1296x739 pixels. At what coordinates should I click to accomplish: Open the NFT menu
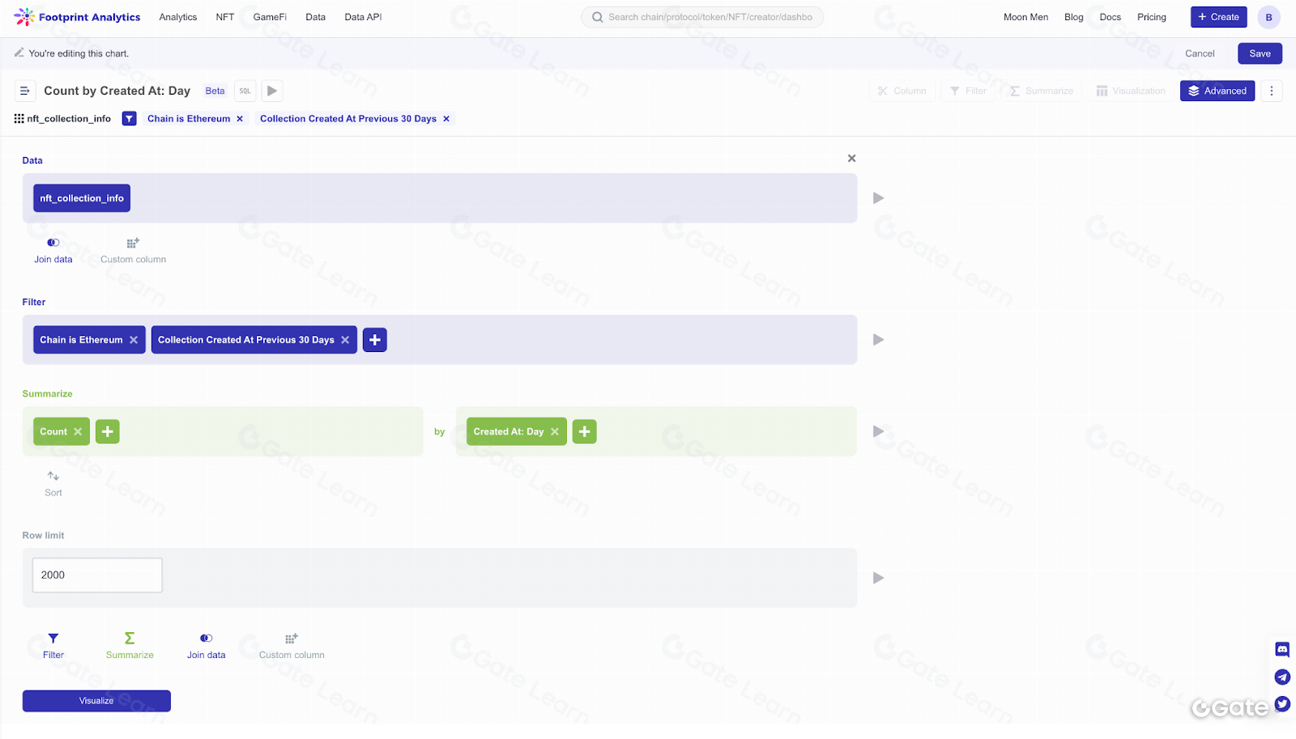click(225, 17)
